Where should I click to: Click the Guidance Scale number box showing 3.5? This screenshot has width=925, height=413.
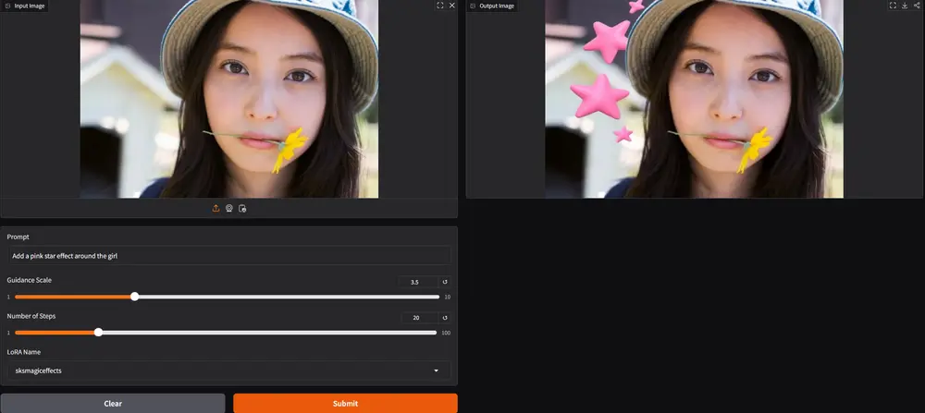click(418, 282)
